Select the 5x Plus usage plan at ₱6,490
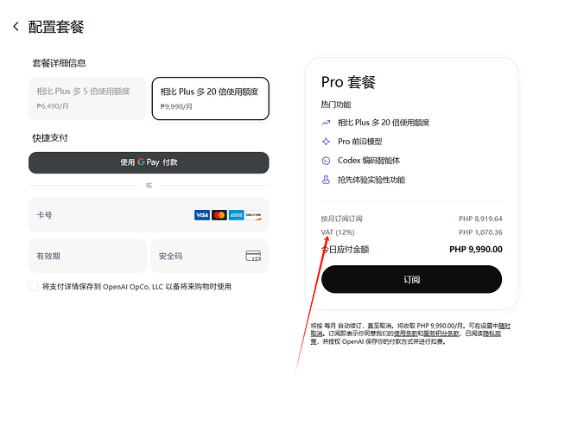 (x=87, y=98)
